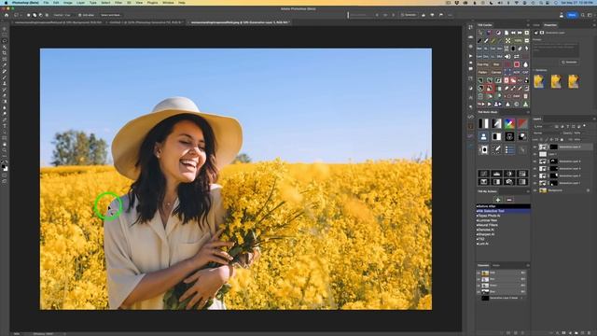
Task: Open the TK8 Multi-Mask panel menu
Action: [x=528, y=112]
